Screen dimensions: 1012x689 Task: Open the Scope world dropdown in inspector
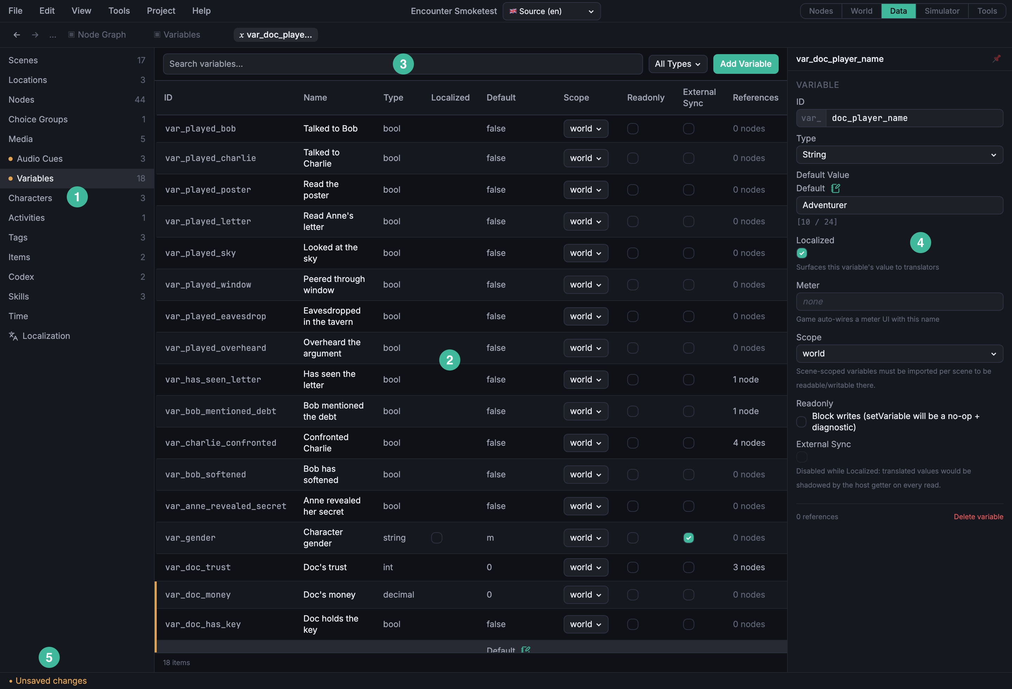[x=899, y=354]
